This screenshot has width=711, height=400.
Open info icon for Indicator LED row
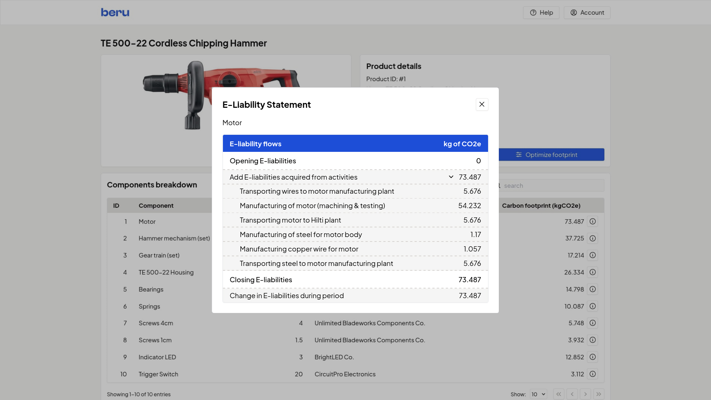[x=592, y=357]
